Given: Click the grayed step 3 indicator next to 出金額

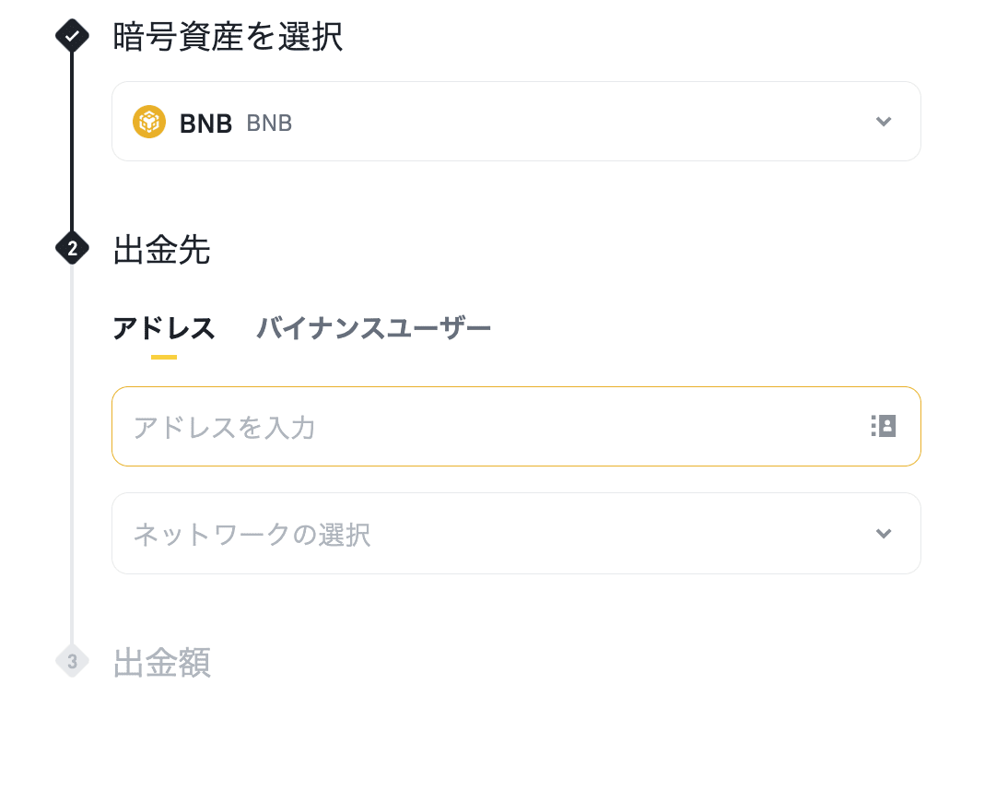Looking at the screenshot, I should pos(71,662).
